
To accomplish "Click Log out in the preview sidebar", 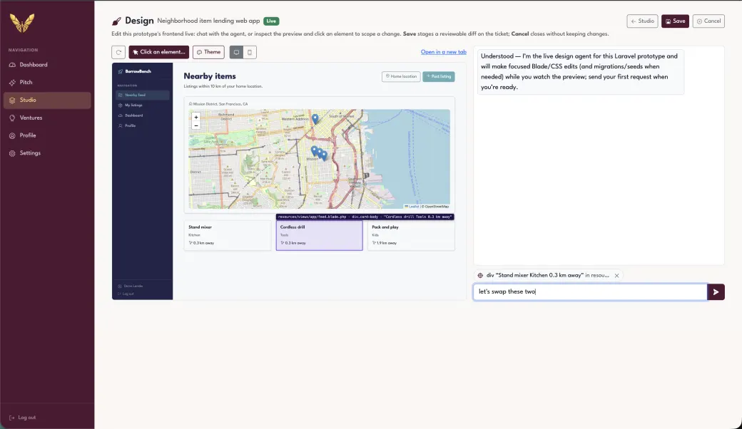I will click(126, 294).
